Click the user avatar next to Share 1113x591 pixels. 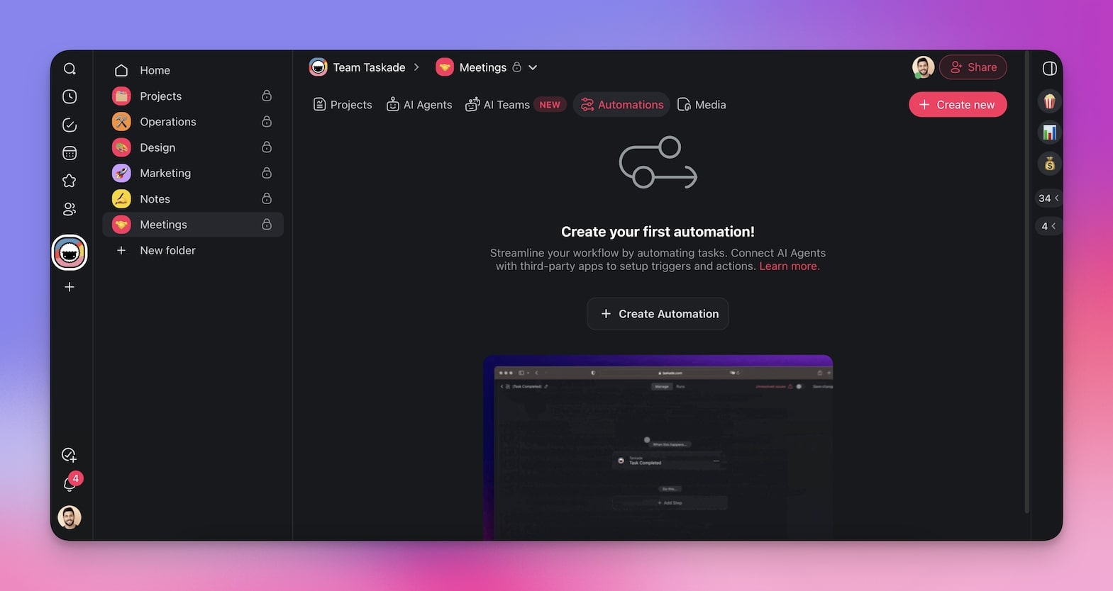(x=924, y=67)
